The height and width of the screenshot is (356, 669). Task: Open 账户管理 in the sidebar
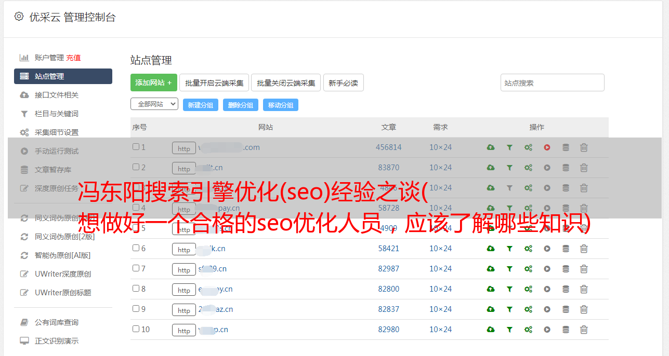(x=49, y=58)
